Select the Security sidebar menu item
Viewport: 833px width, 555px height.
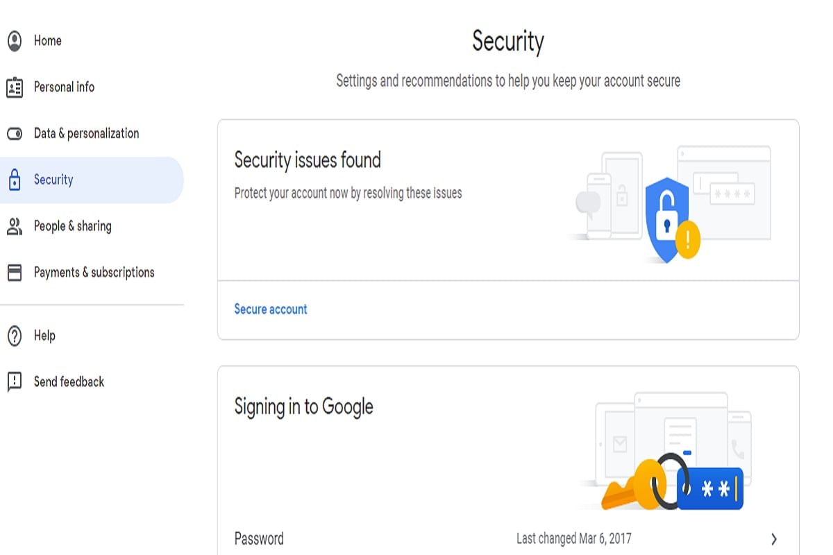53,180
